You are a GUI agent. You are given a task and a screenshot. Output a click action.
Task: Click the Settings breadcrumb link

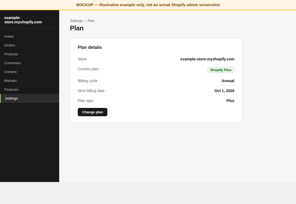pyautogui.click(x=76, y=21)
